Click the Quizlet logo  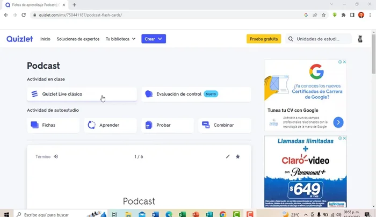pos(19,39)
